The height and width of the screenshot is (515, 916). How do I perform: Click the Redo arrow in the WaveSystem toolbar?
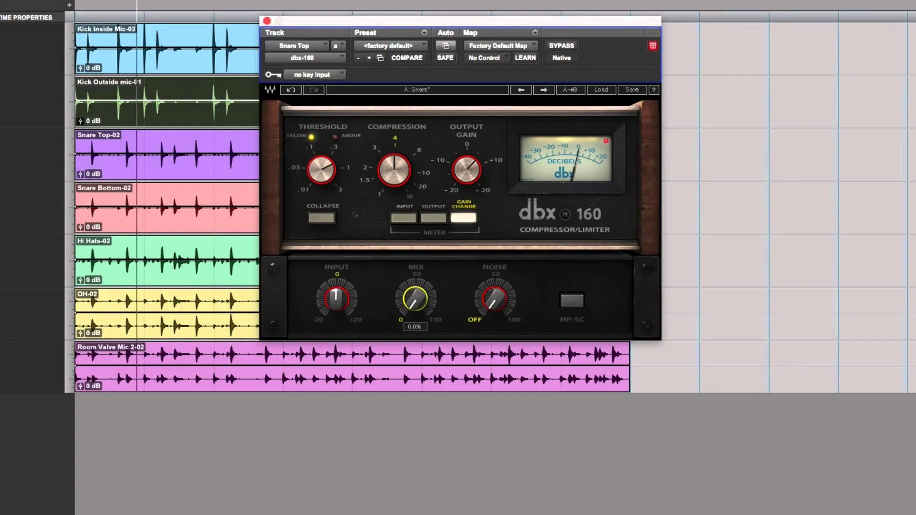(313, 90)
